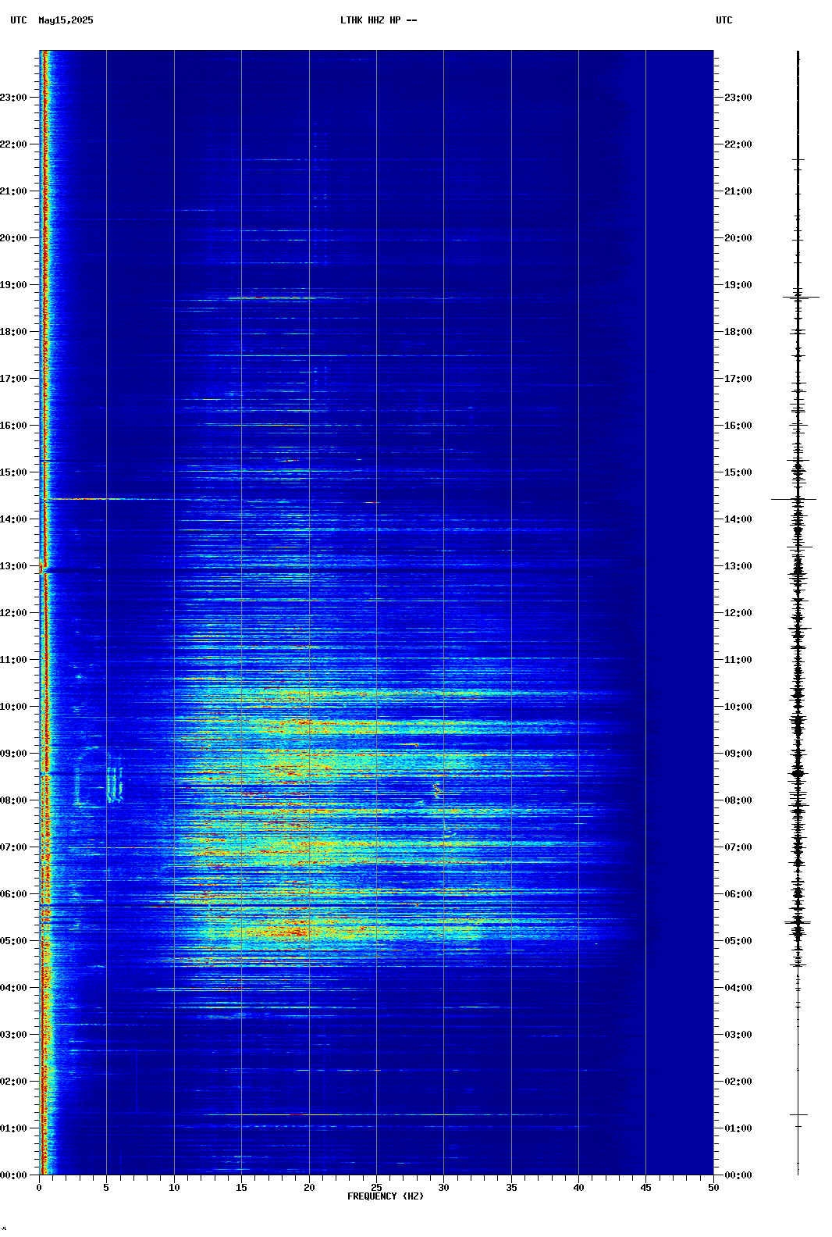Viewport: 832px width, 1237px height.
Task: Click 14:00 on the right time axis
Action: tap(738, 519)
